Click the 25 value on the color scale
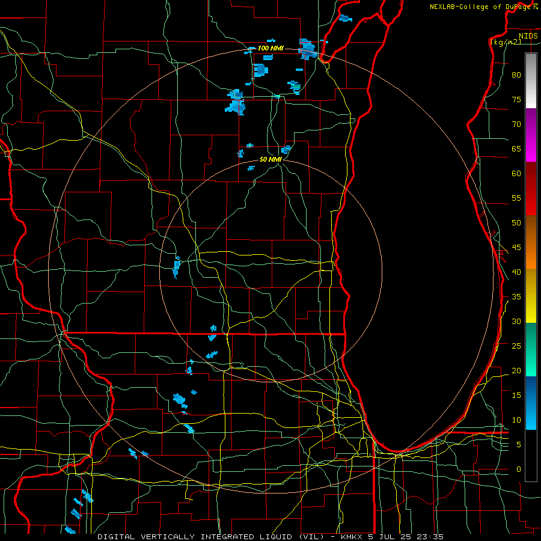 point(516,346)
